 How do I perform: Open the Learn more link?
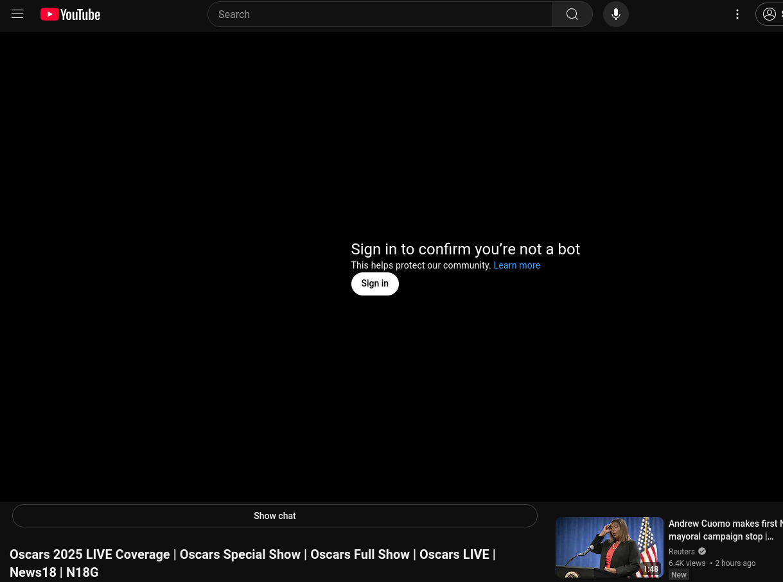tap(517, 265)
